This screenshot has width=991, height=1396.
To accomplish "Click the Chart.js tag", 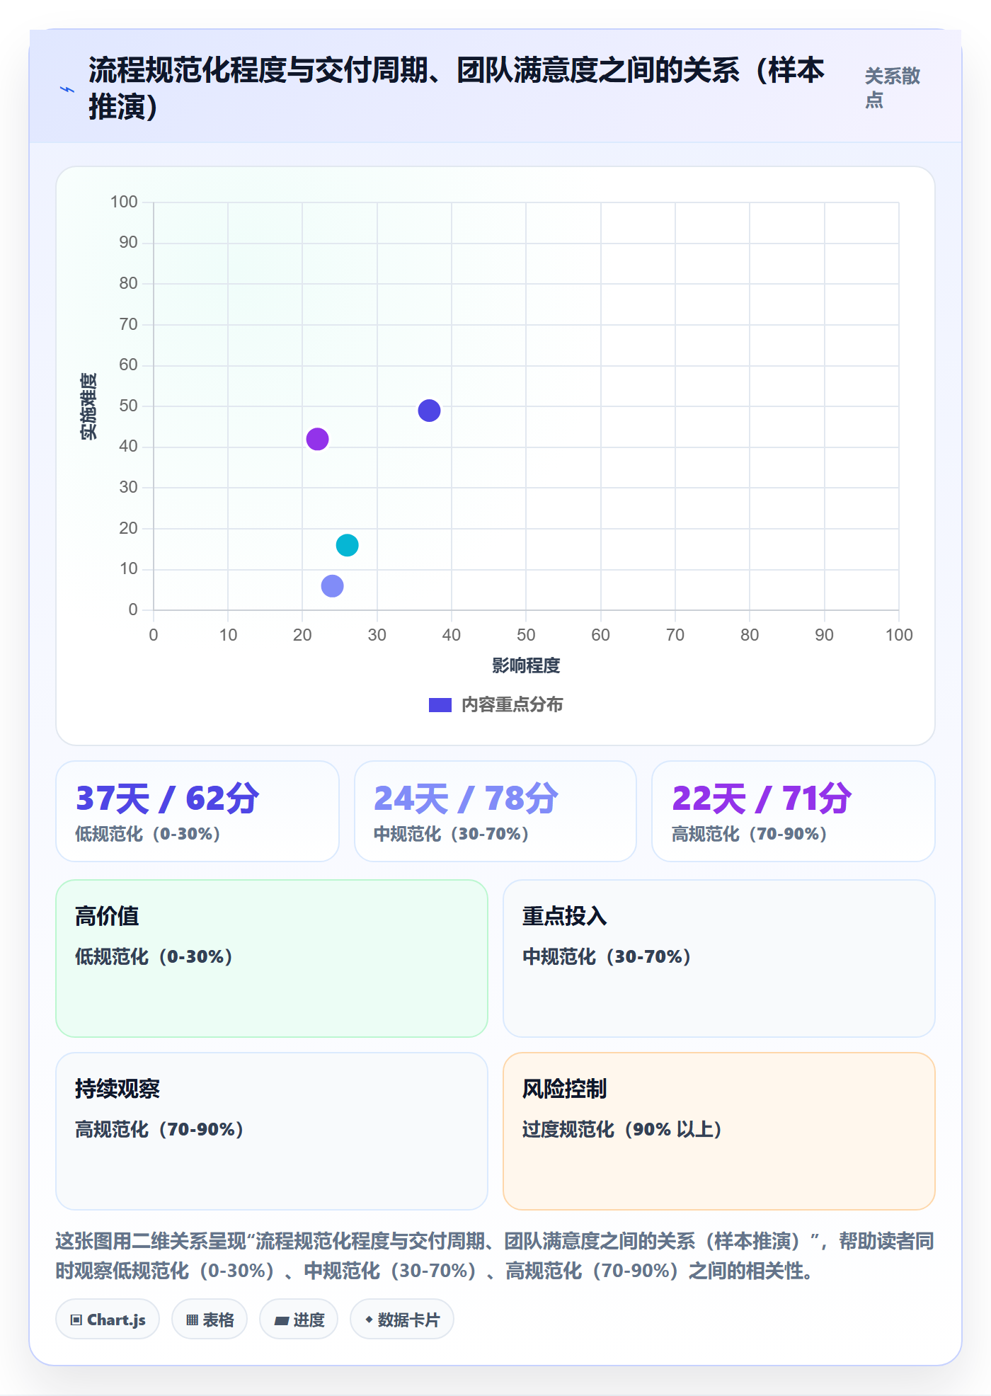I will [x=108, y=1320].
